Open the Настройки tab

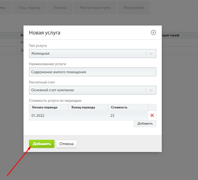pos(134,7)
